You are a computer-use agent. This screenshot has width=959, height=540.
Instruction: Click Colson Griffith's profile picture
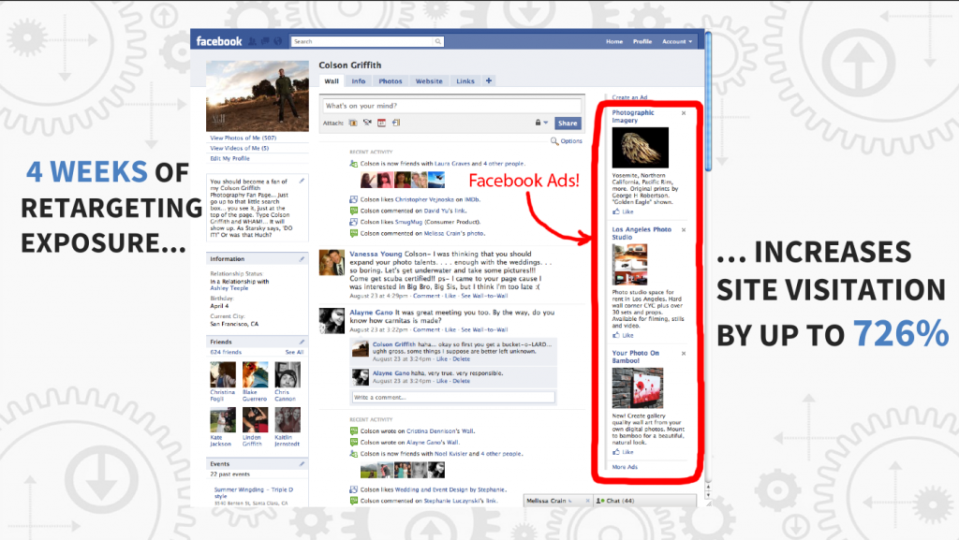[258, 95]
